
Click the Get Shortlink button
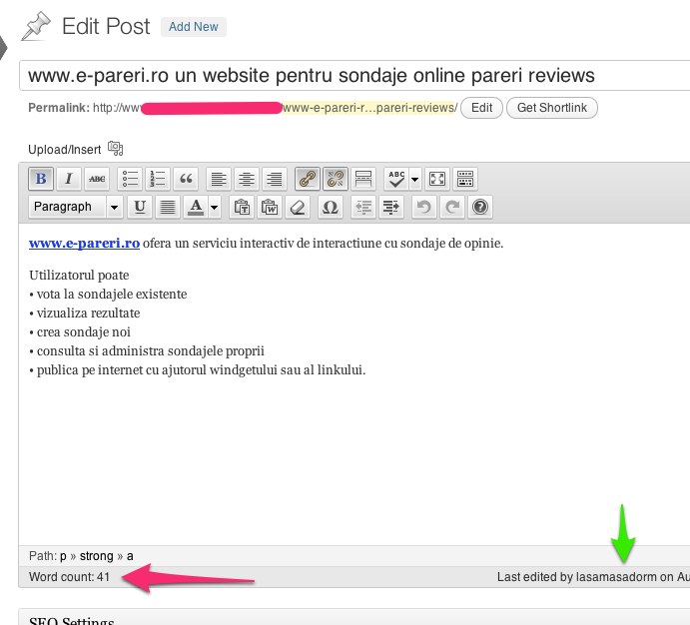point(552,108)
